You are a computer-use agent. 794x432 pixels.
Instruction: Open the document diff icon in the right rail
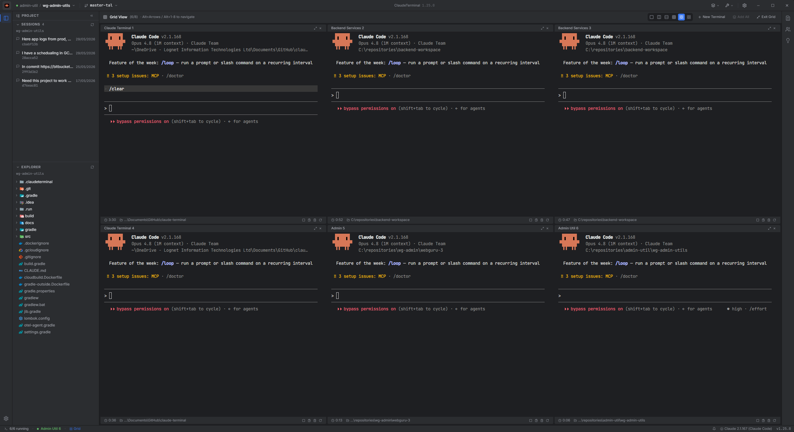[x=788, y=18]
